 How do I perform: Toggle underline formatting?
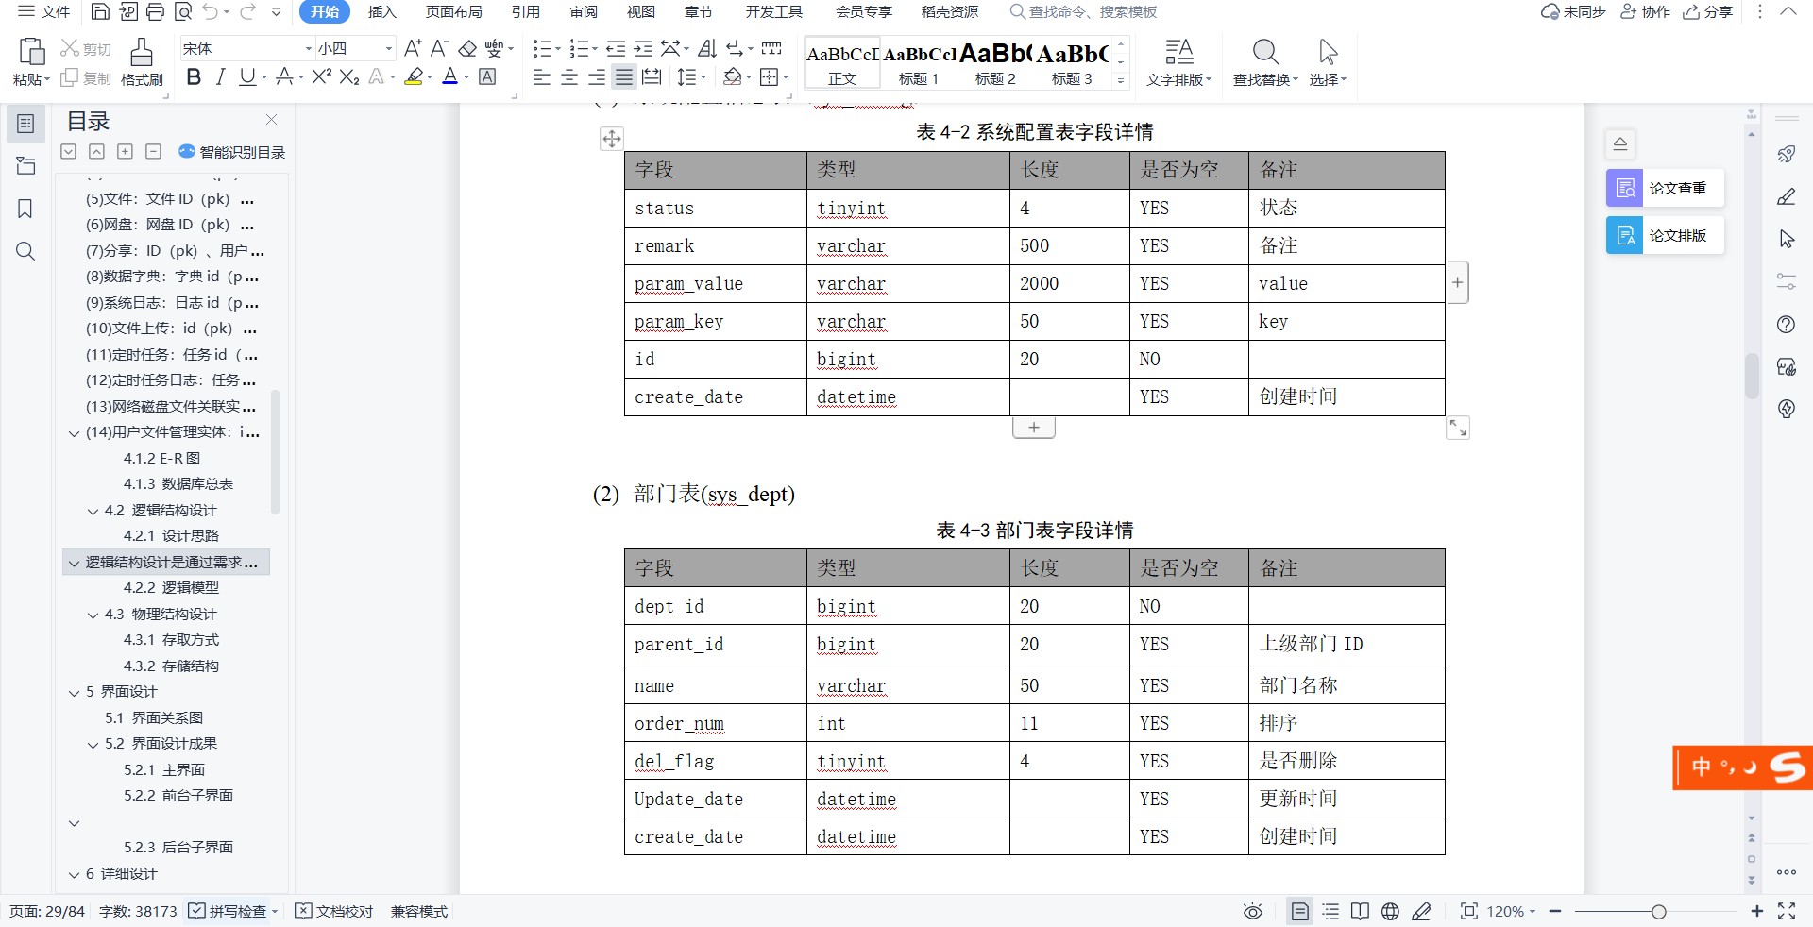pos(247,77)
